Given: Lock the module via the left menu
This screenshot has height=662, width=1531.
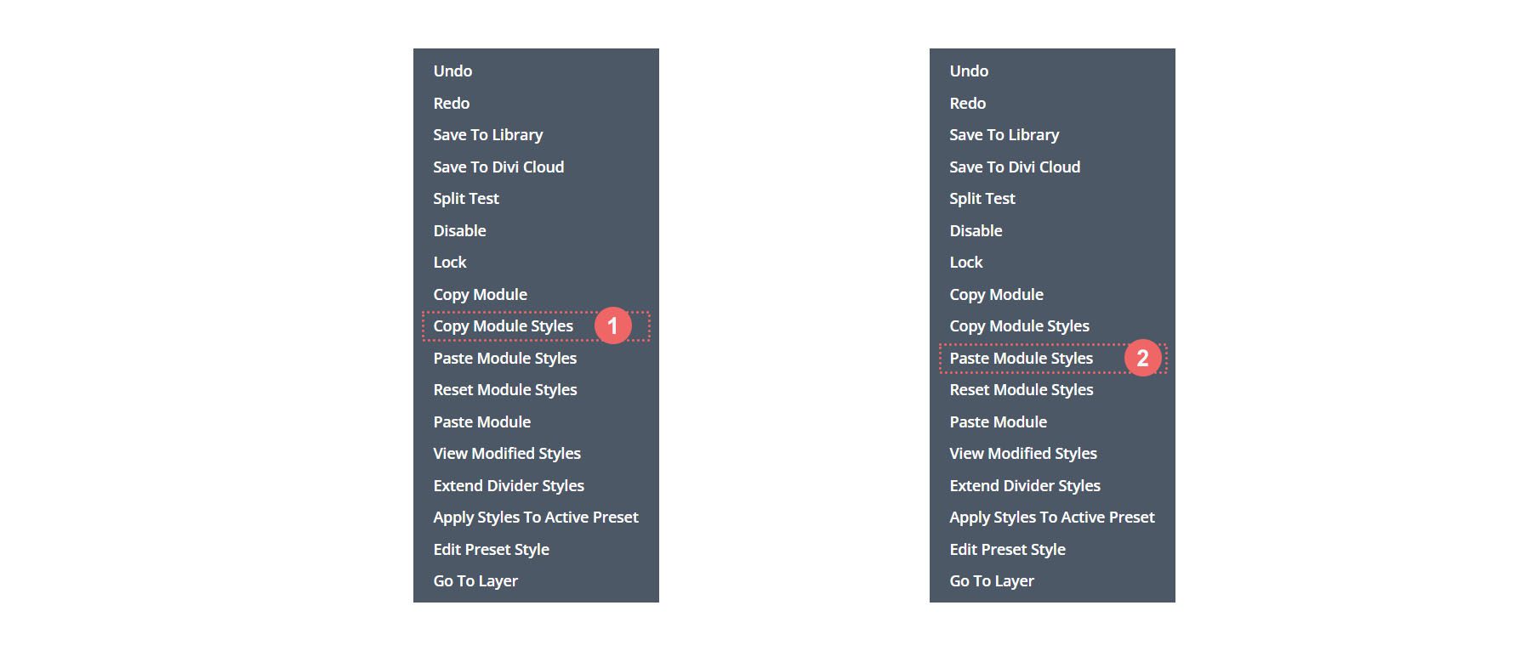Looking at the screenshot, I should [x=448, y=262].
